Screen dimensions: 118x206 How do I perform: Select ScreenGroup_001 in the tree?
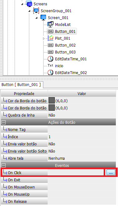click(56, 11)
